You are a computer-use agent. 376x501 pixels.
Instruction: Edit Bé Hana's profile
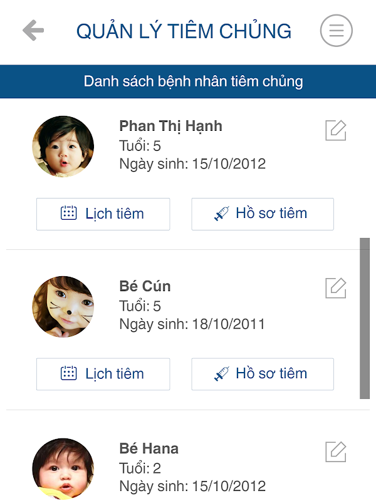336,452
